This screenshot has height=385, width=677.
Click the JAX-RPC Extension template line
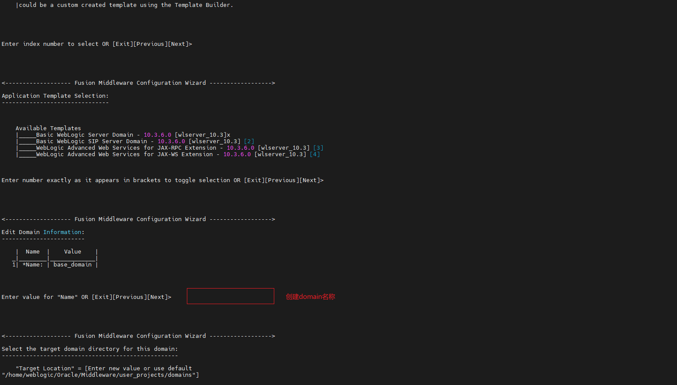pos(170,148)
